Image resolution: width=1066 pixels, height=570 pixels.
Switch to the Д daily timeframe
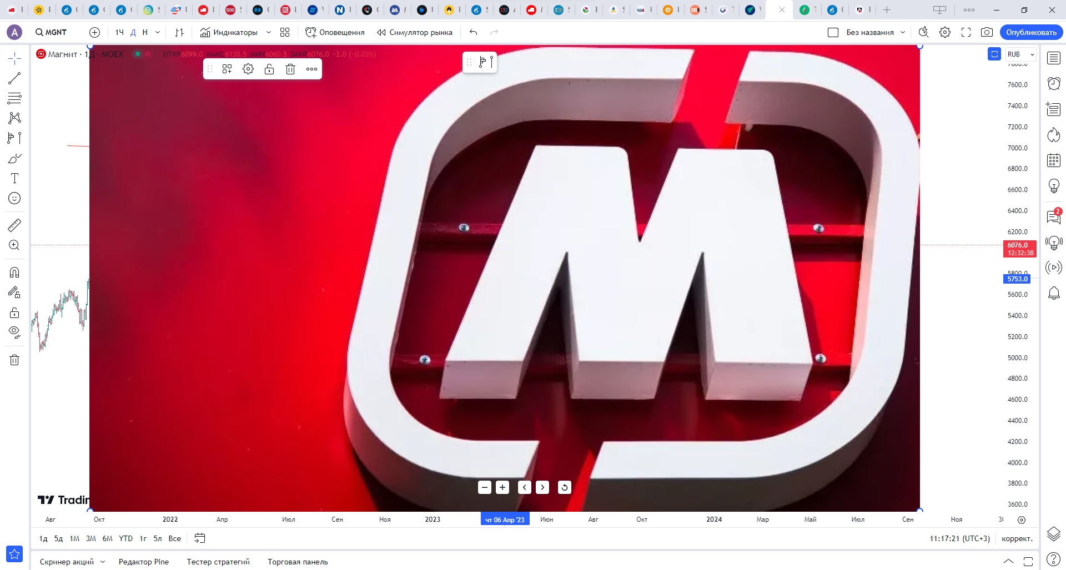coord(133,32)
